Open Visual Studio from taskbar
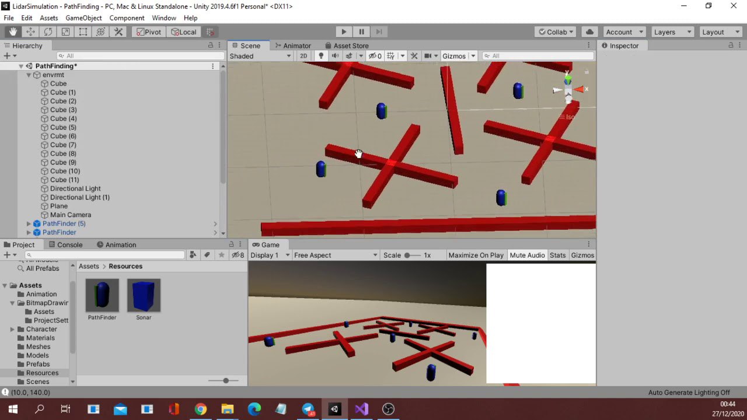 (361, 409)
